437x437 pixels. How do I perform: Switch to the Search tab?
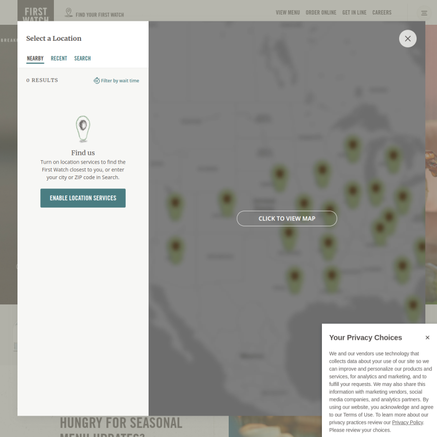pos(82,59)
